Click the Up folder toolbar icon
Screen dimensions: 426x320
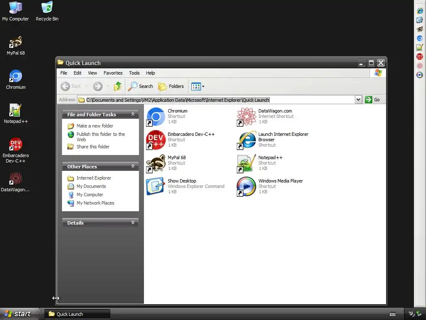click(118, 86)
